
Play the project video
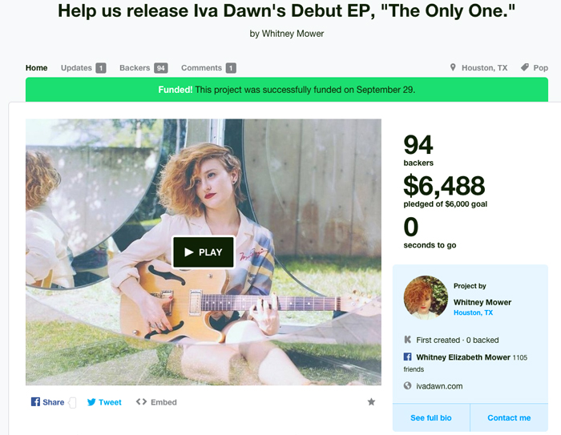(x=204, y=252)
